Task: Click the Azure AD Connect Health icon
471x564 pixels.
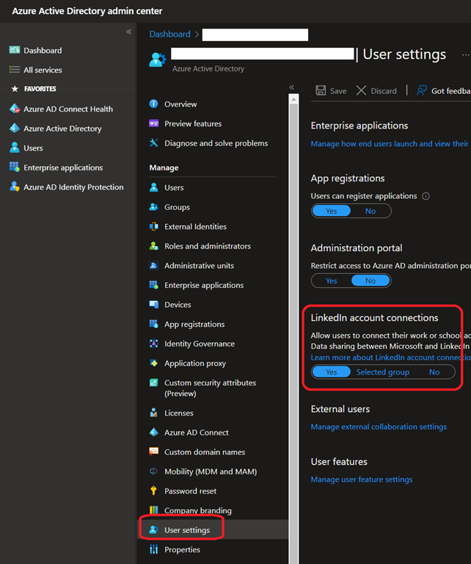Action: pyautogui.click(x=15, y=109)
